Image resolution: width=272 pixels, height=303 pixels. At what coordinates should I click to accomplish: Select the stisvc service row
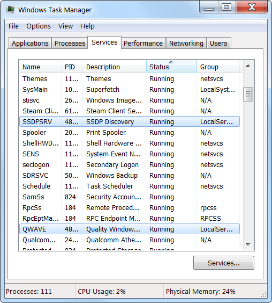[130, 100]
